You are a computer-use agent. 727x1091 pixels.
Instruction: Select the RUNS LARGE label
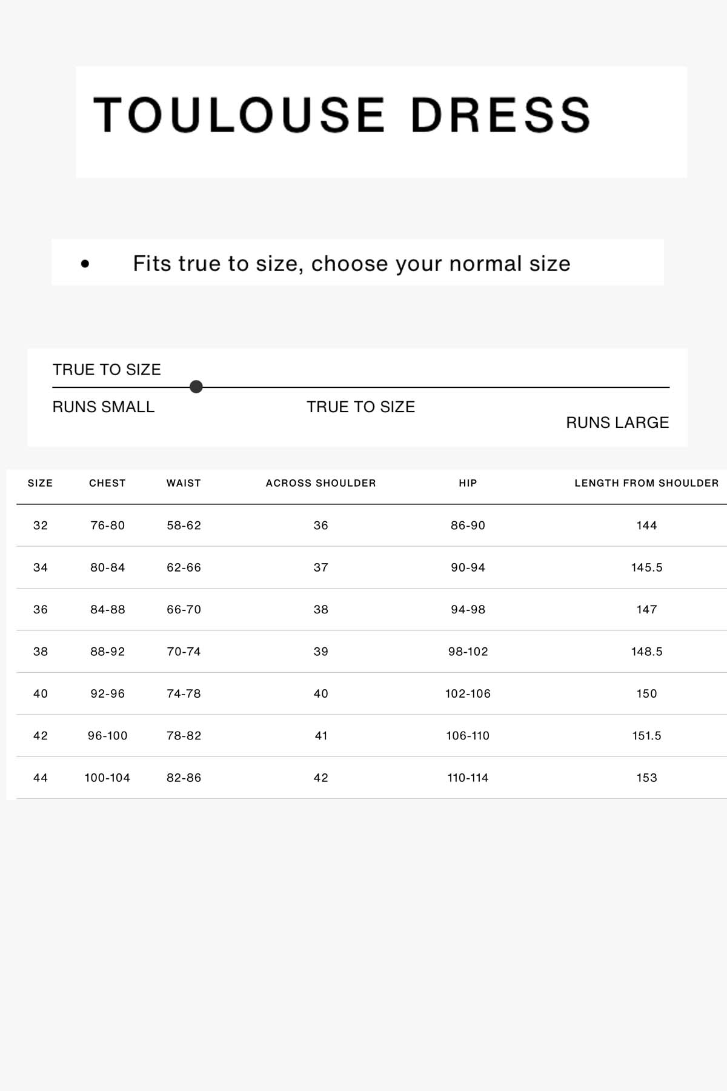tap(617, 422)
